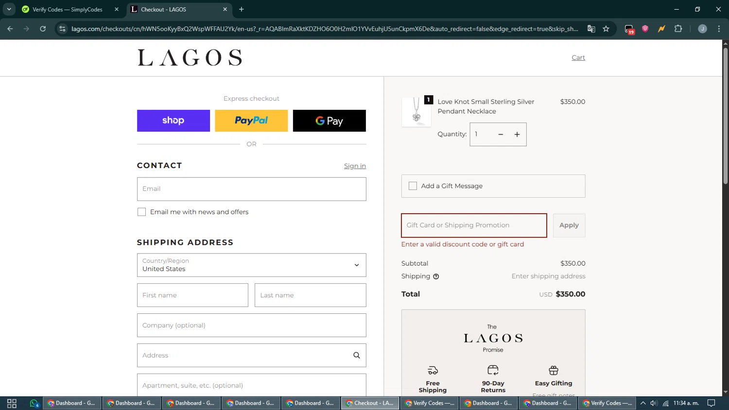Tick Email me with news and offers
The image size is (729, 410).
coord(141,212)
